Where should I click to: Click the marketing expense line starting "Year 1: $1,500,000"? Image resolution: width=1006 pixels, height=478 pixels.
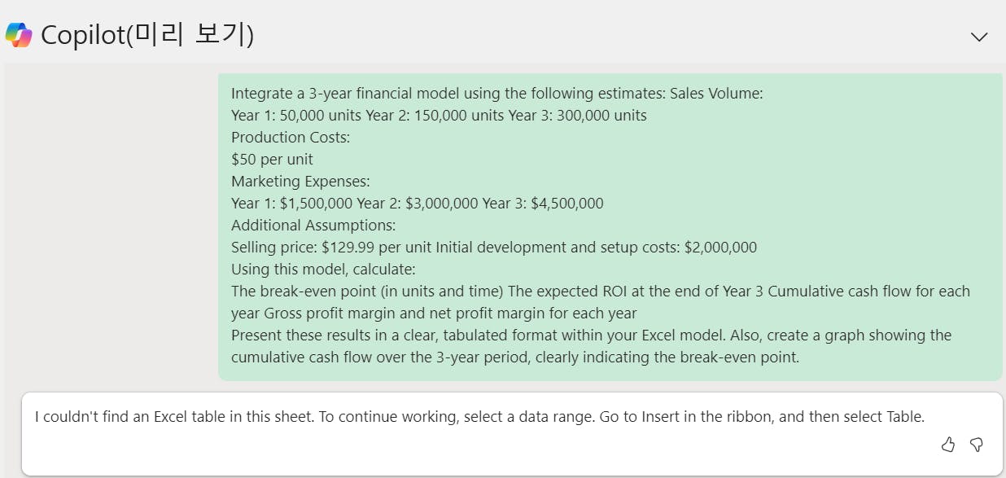[417, 203]
